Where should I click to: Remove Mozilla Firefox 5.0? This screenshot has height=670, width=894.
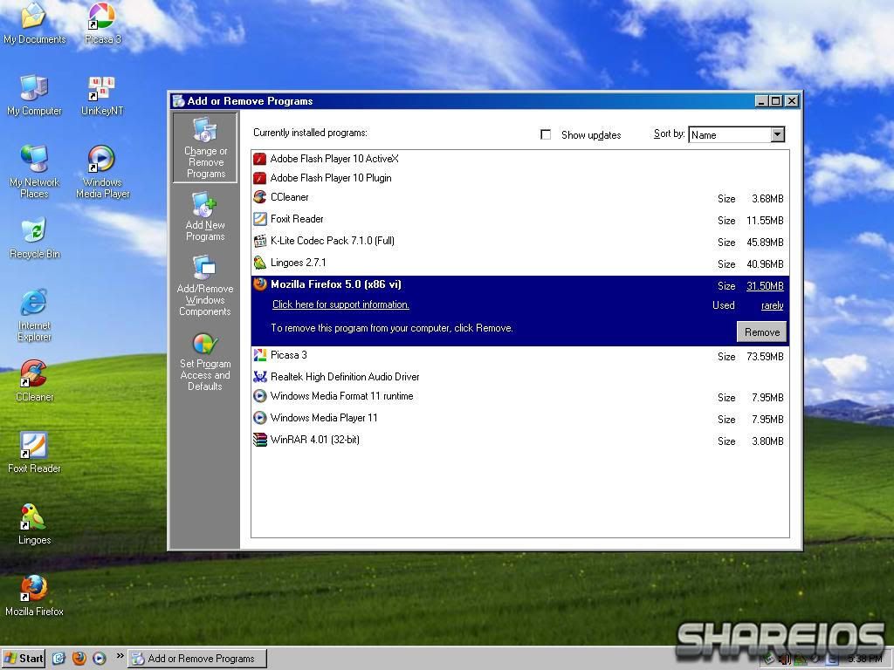click(x=761, y=332)
